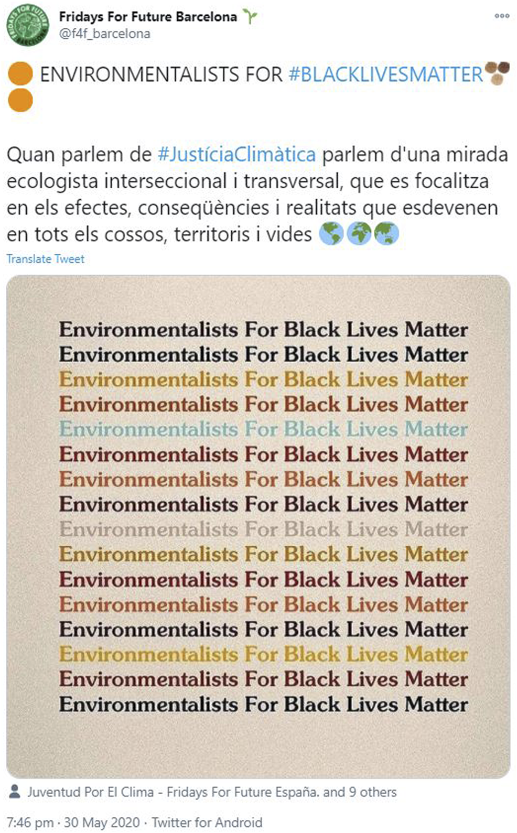The width and height of the screenshot is (517, 833).
Task: Click the Fridays For Future Barcelona avatar
Action: 27,25
